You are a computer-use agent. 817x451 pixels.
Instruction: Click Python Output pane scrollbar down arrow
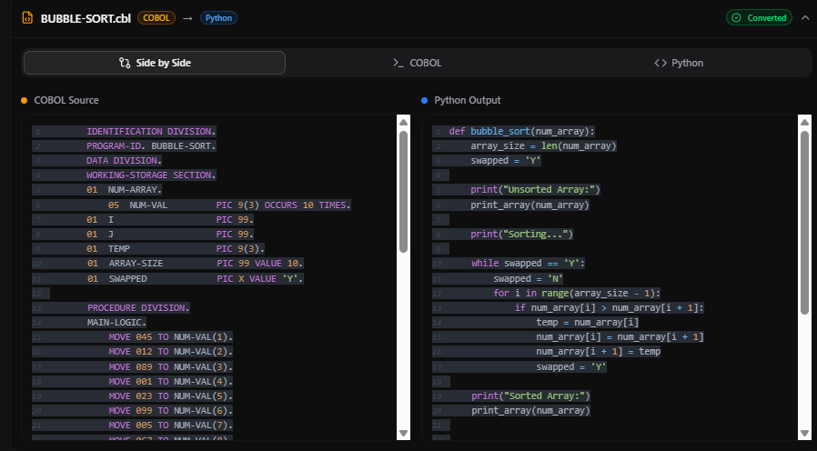(x=804, y=433)
